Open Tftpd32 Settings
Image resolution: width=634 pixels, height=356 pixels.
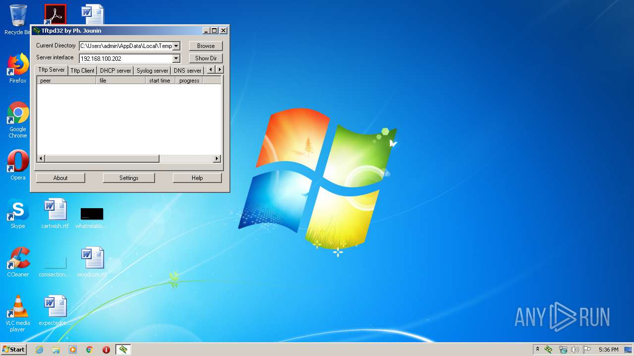(129, 178)
